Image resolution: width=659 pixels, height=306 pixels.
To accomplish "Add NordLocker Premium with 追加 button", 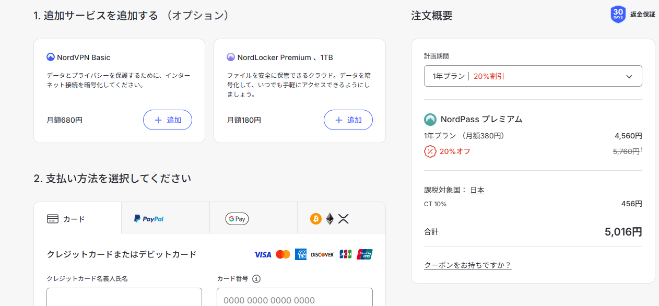I will (348, 120).
